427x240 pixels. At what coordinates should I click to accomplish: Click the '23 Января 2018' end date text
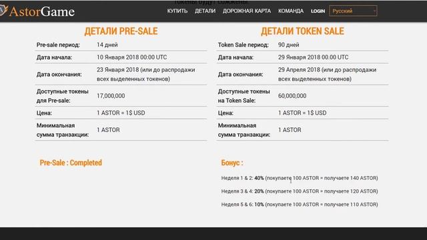[118, 69]
